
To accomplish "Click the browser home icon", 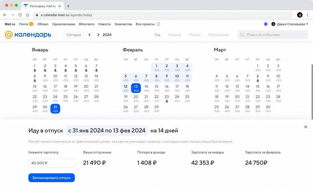I will [x=28, y=15].
